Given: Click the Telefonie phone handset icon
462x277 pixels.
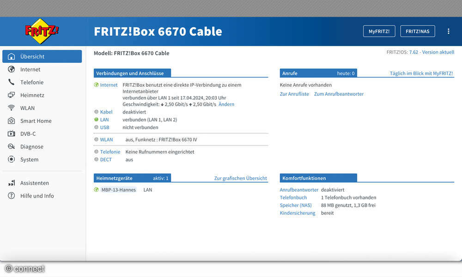Looking at the screenshot, I should point(11,82).
